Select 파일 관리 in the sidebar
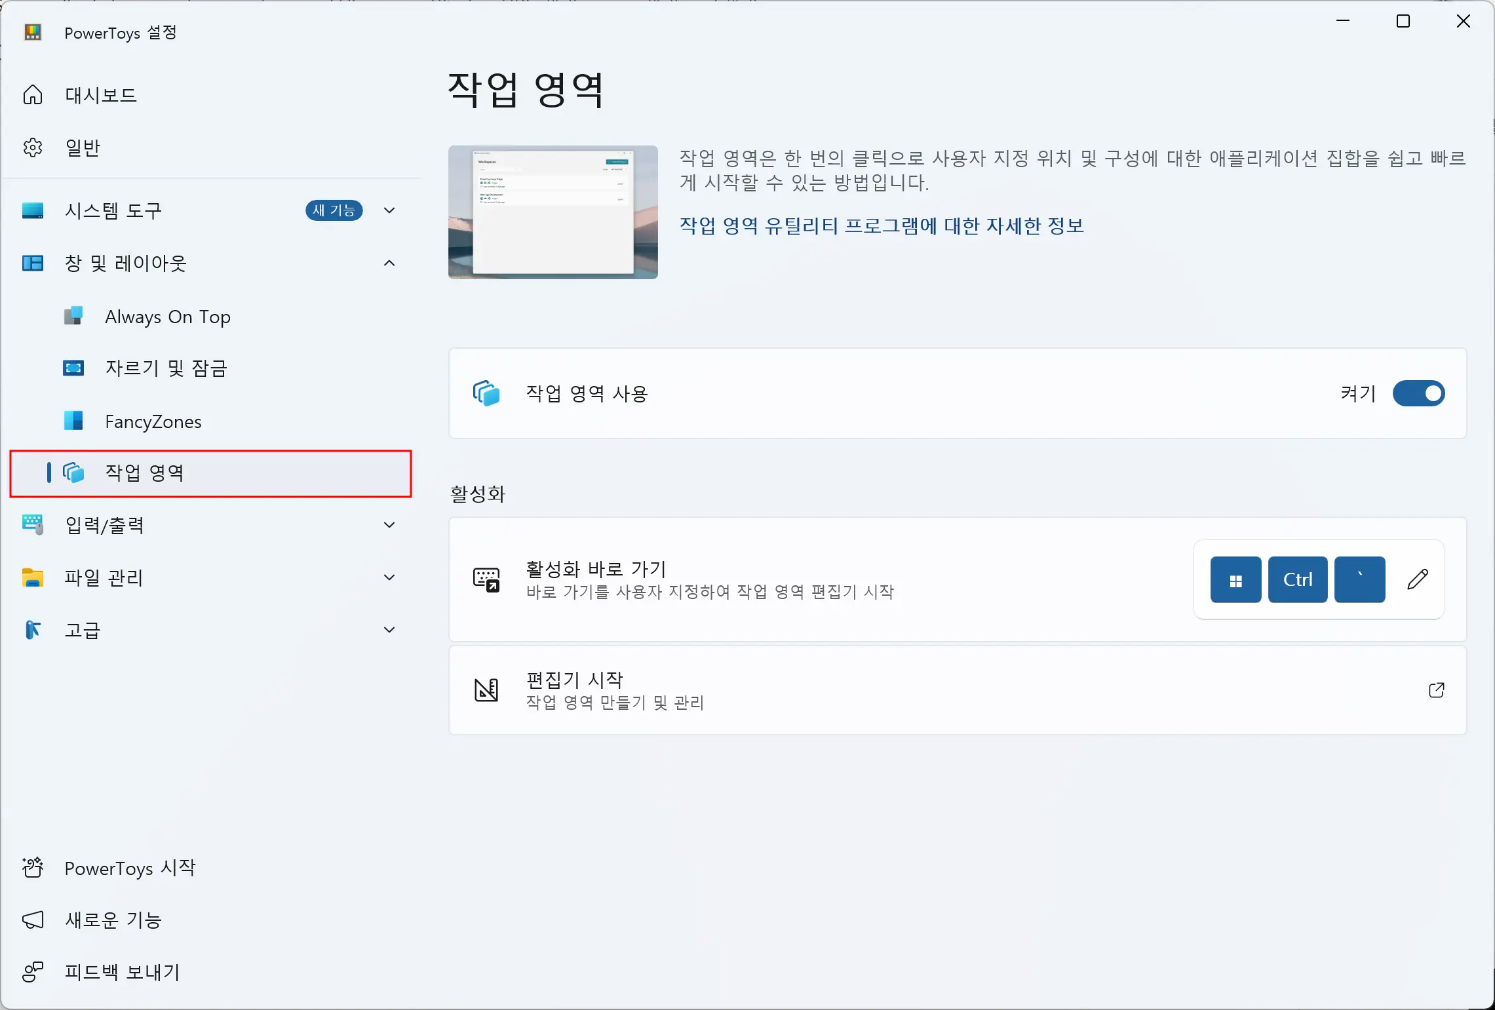The height and width of the screenshot is (1010, 1495). (104, 578)
